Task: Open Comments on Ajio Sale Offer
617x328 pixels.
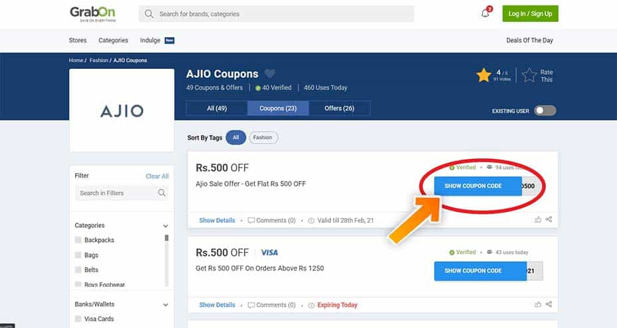Action: tap(271, 221)
